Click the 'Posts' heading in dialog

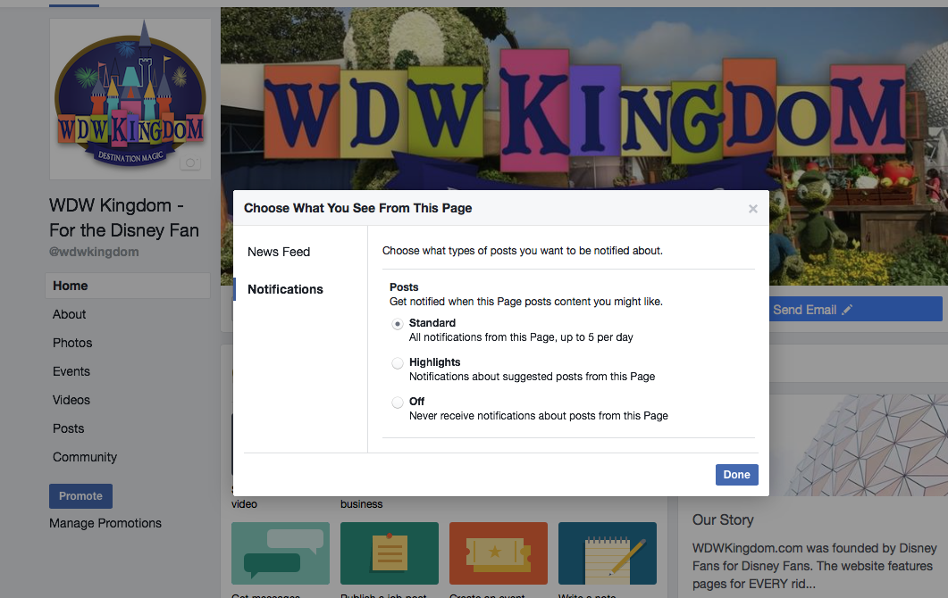point(404,287)
